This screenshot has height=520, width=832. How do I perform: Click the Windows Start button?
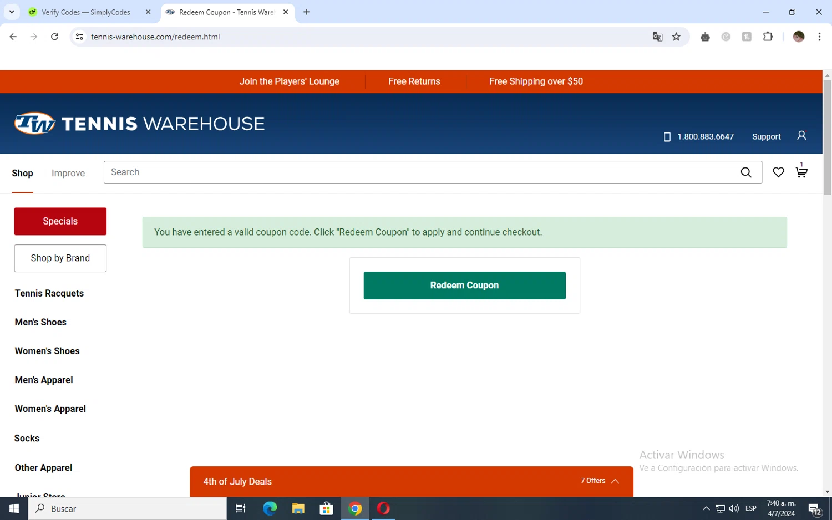click(x=14, y=508)
